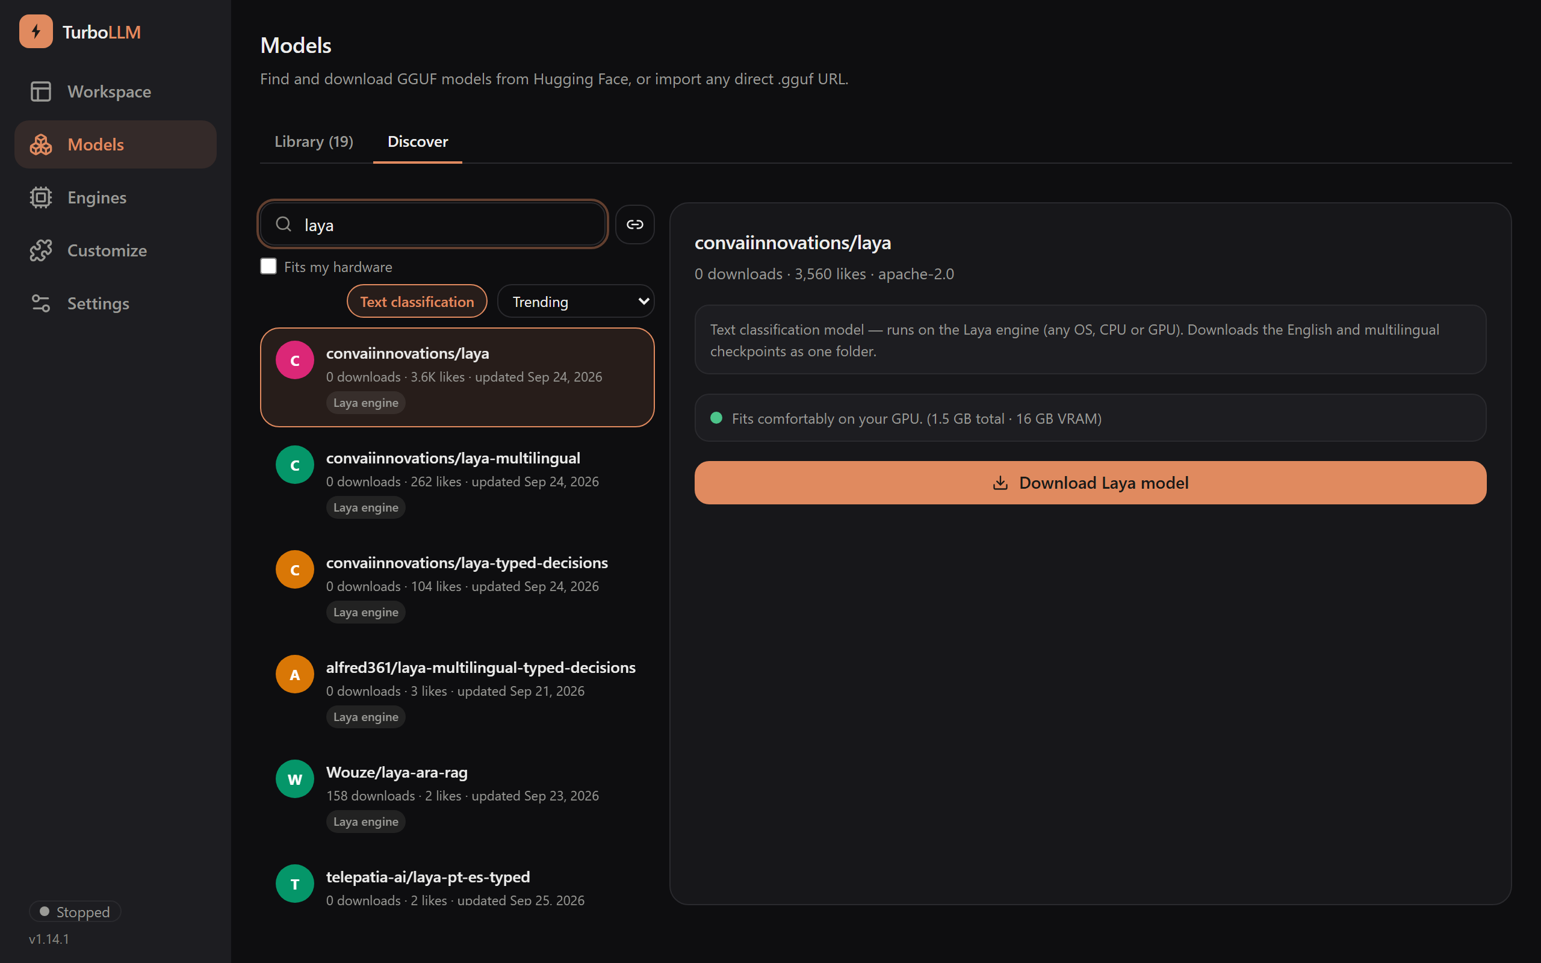Screen dimensions: 1541x963
Task: Click the Stopped status indicator
Action: pyautogui.click(x=75, y=911)
